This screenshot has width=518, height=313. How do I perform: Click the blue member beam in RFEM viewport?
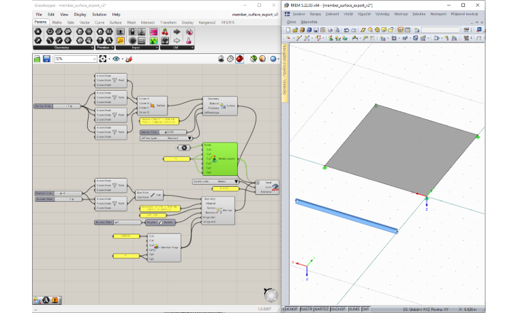coord(346,216)
